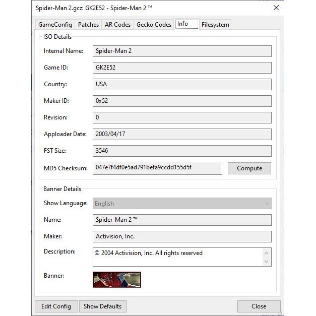Click the Compute MD5 button
The height and width of the screenshot is (316, 316).
249,168
